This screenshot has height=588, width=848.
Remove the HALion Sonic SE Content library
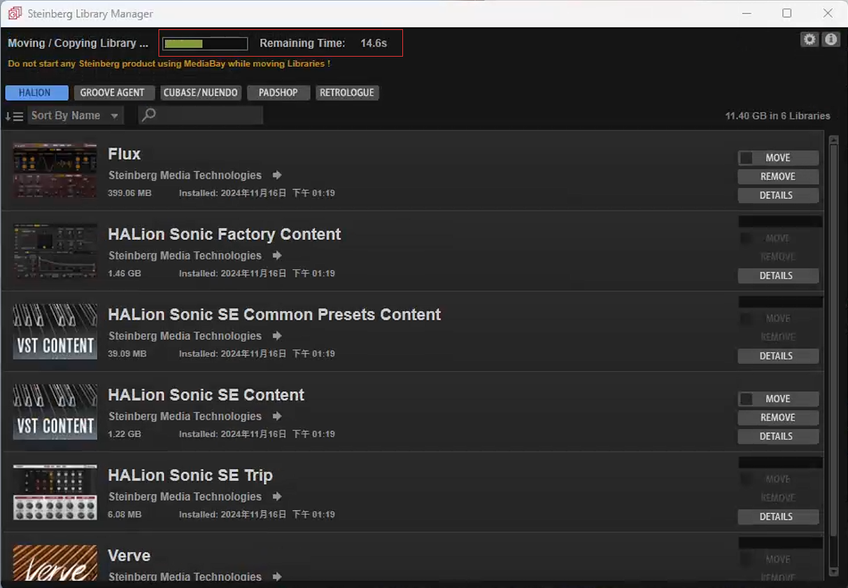point(778,417)
